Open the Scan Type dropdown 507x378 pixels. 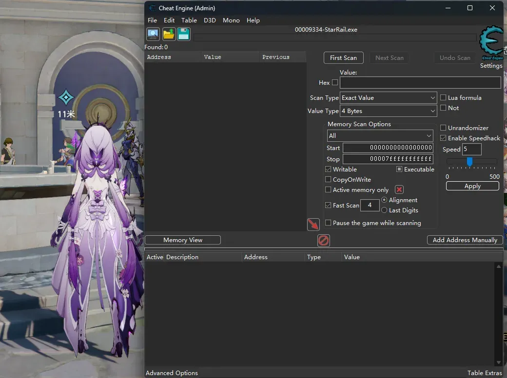coord(388,98)
